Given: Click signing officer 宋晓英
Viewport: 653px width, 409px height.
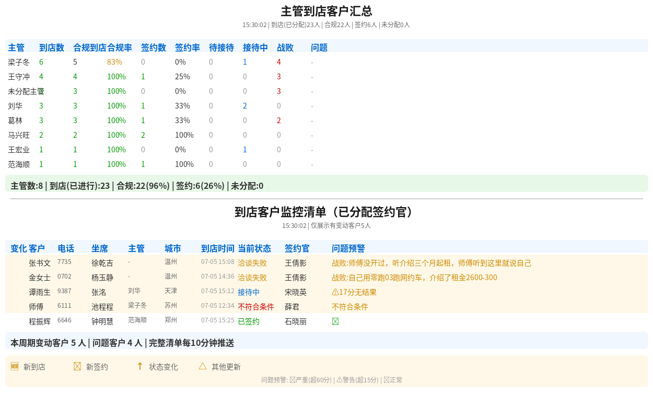Looking at the screenshot, I should [296, 292].
